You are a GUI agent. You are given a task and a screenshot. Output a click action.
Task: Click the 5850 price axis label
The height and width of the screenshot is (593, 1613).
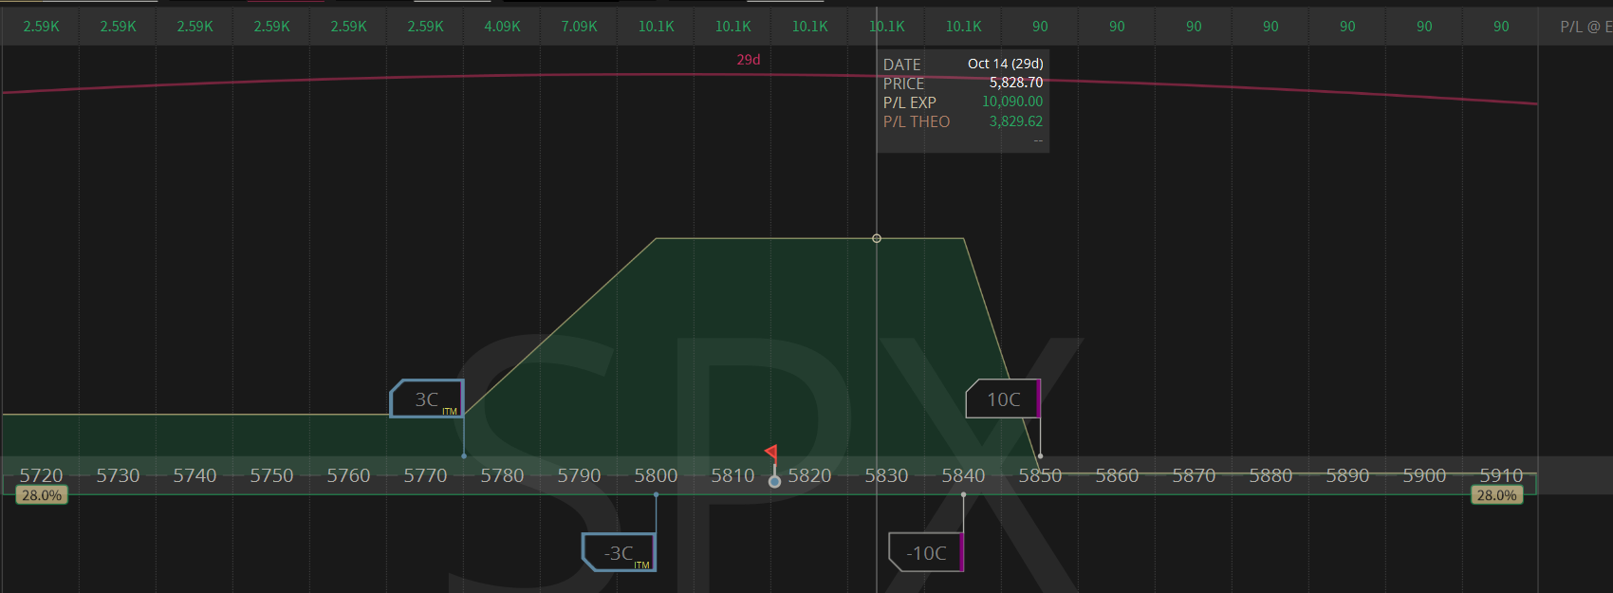1040,475
